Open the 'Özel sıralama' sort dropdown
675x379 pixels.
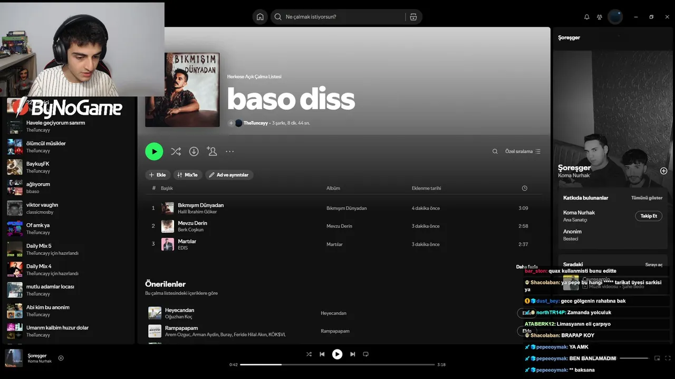tap(523, 152)
